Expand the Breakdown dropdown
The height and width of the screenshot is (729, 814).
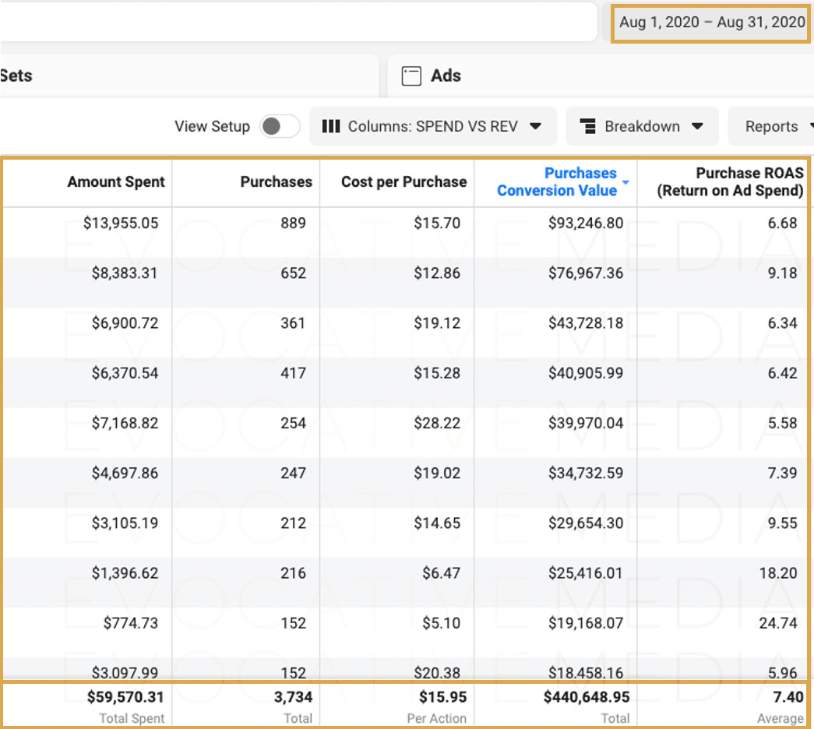(642, 126)
